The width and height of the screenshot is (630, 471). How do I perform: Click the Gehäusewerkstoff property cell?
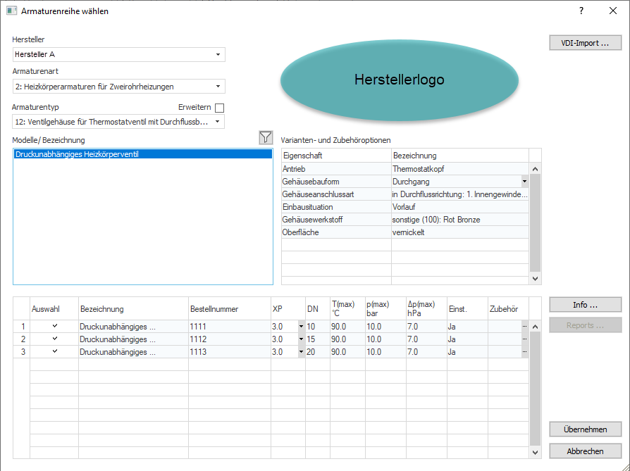[x=336, y=220]
